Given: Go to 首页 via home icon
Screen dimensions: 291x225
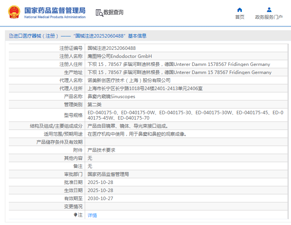Looking at the screenshot, I should coord(240,10).
